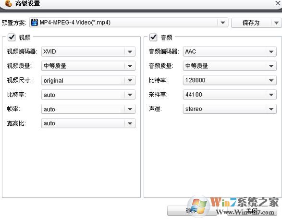The width and height of the screenshot is (282, 219).
Task: Toggle the 音频 checkbox
Action: [153, 37]
